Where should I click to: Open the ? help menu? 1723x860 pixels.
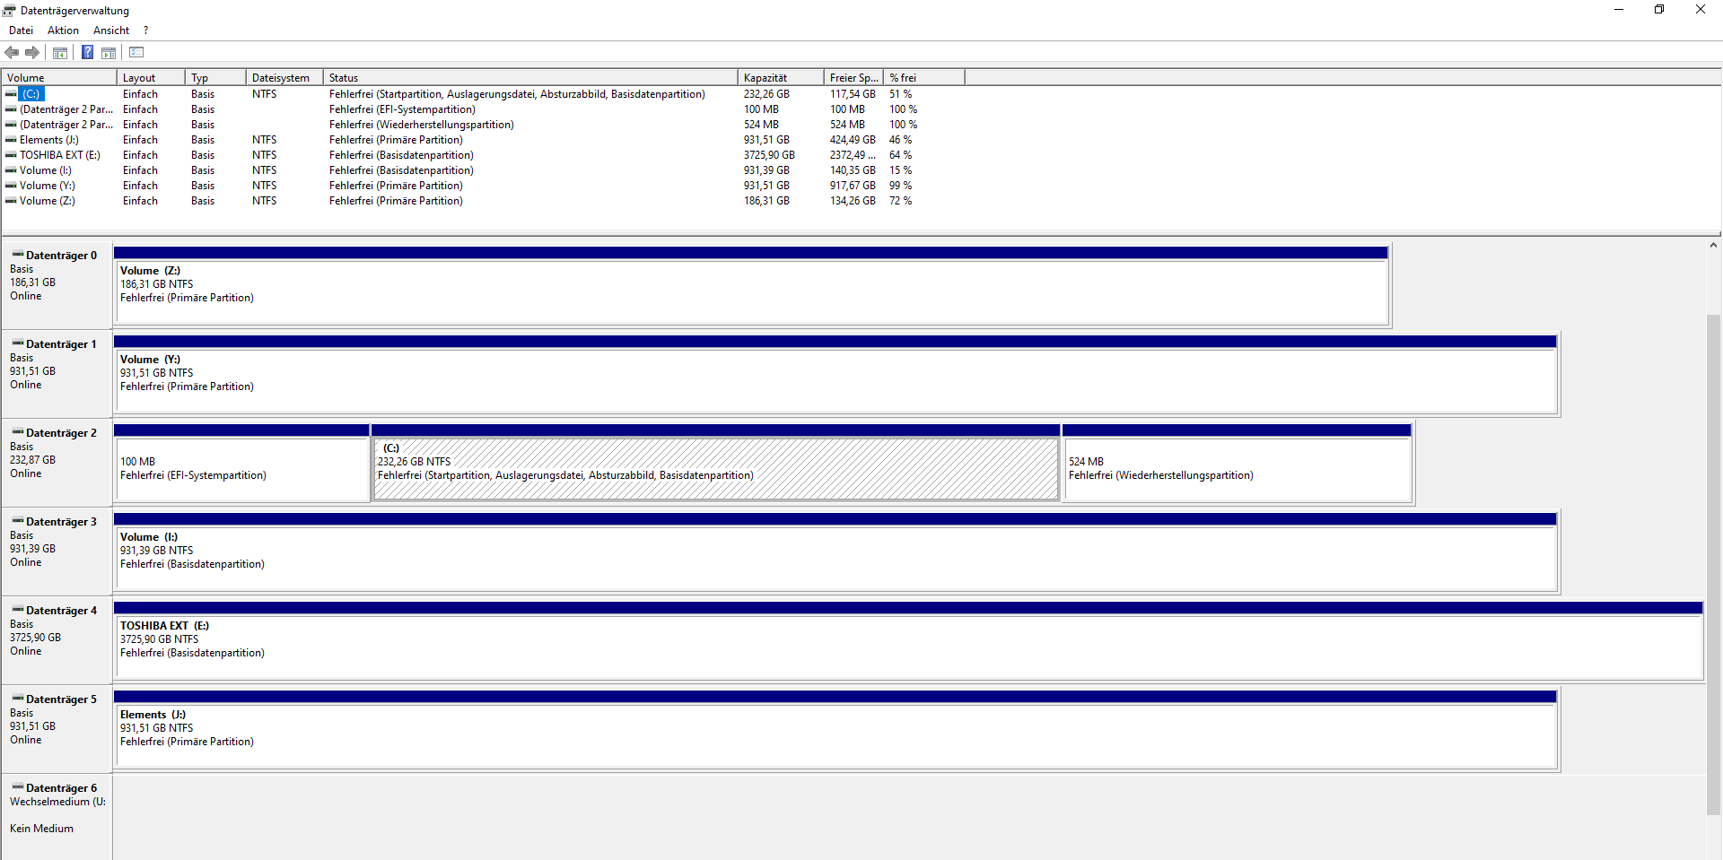coord(144,30)
